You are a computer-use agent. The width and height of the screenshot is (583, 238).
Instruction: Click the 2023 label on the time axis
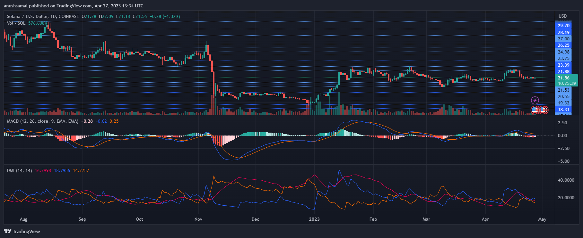314,219
